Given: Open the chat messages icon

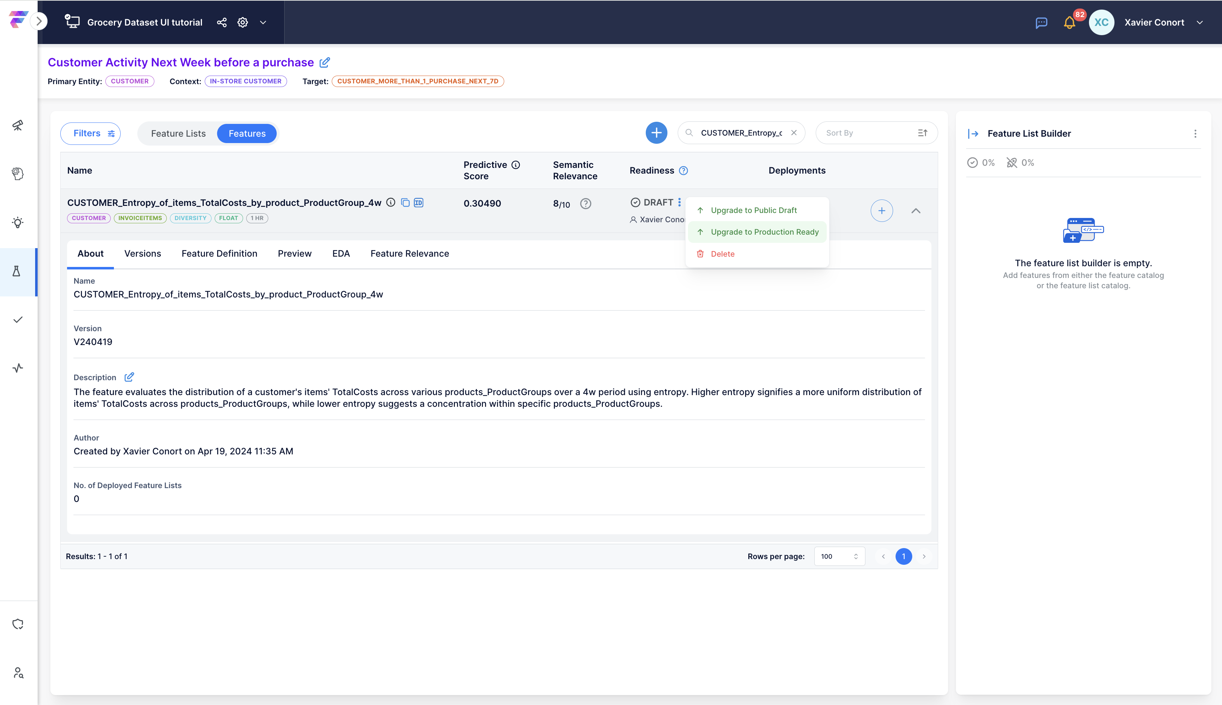Looking at the screenshot, I should coord(1041,23).
